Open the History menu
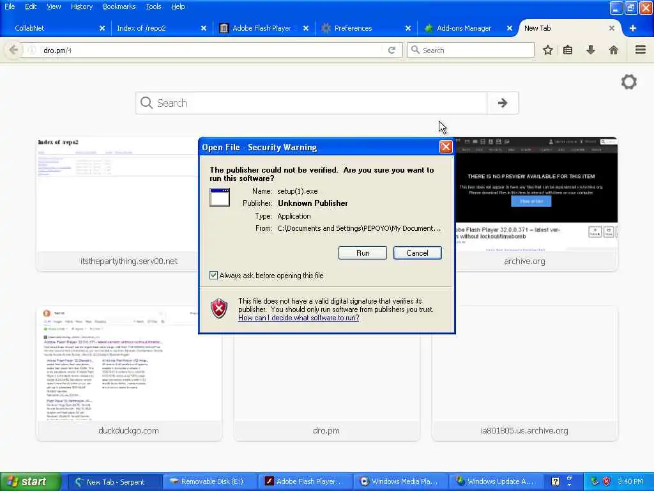Viewport: 654px width, 491px height. tap(81, 6)
